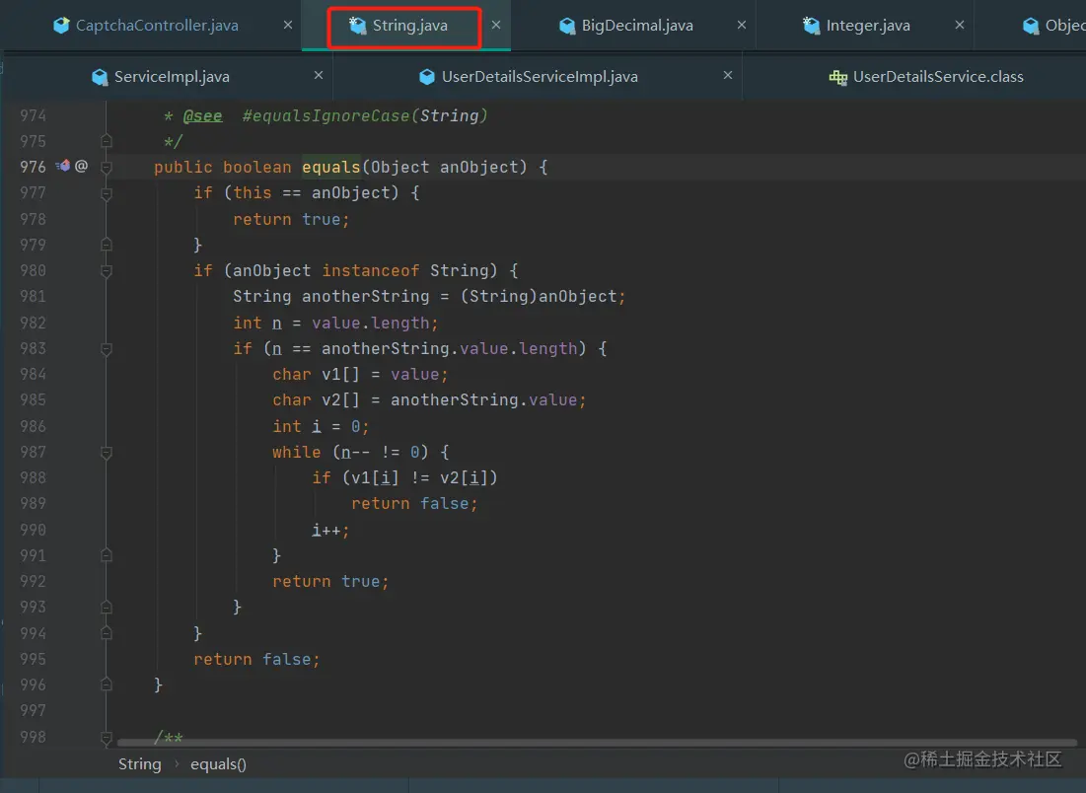Close the ServiceImpl.java tab

tap(319, 75)
